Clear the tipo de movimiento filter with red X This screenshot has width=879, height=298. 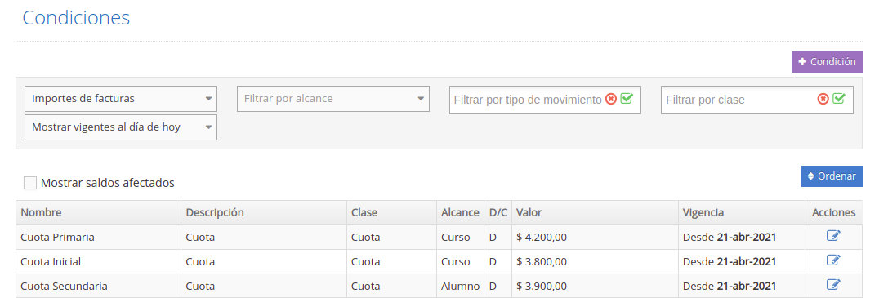tap(611, 99)
